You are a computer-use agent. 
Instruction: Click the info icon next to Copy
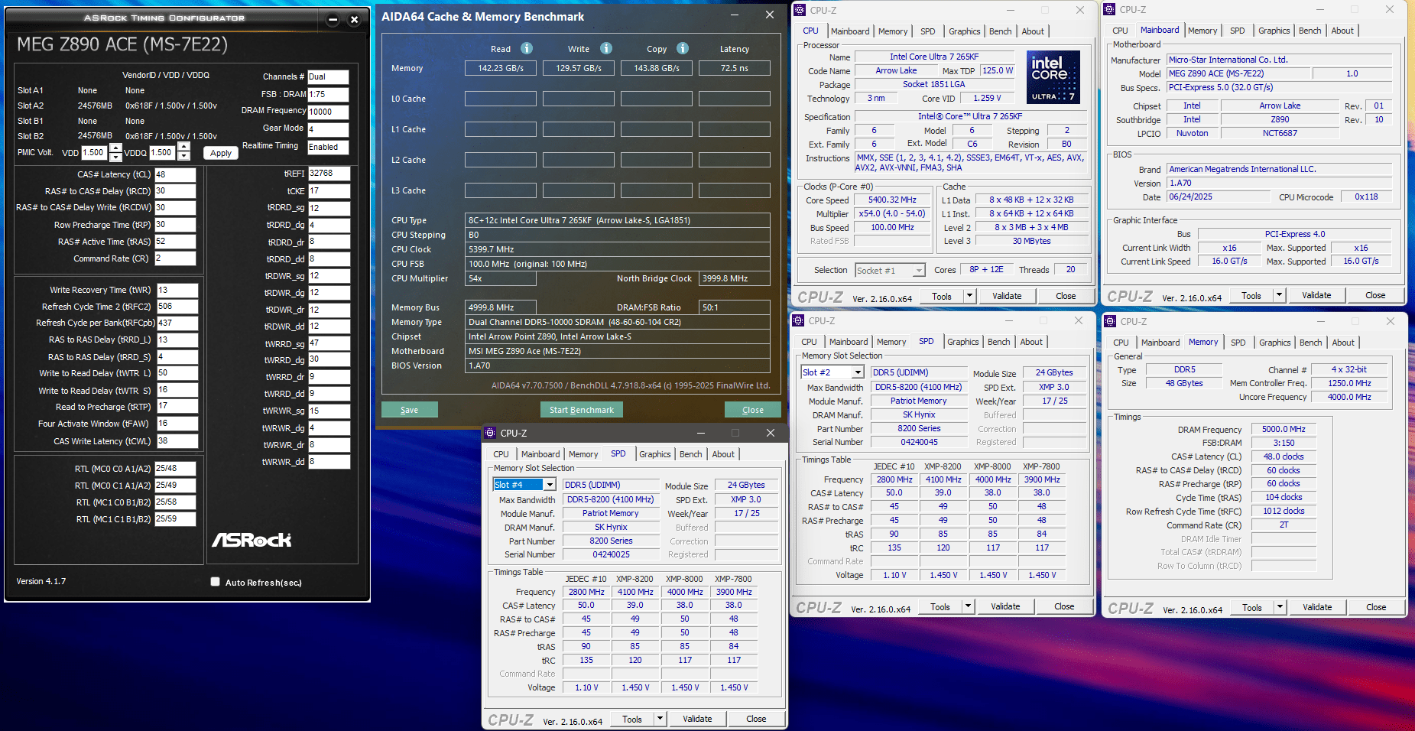[683, 48]
